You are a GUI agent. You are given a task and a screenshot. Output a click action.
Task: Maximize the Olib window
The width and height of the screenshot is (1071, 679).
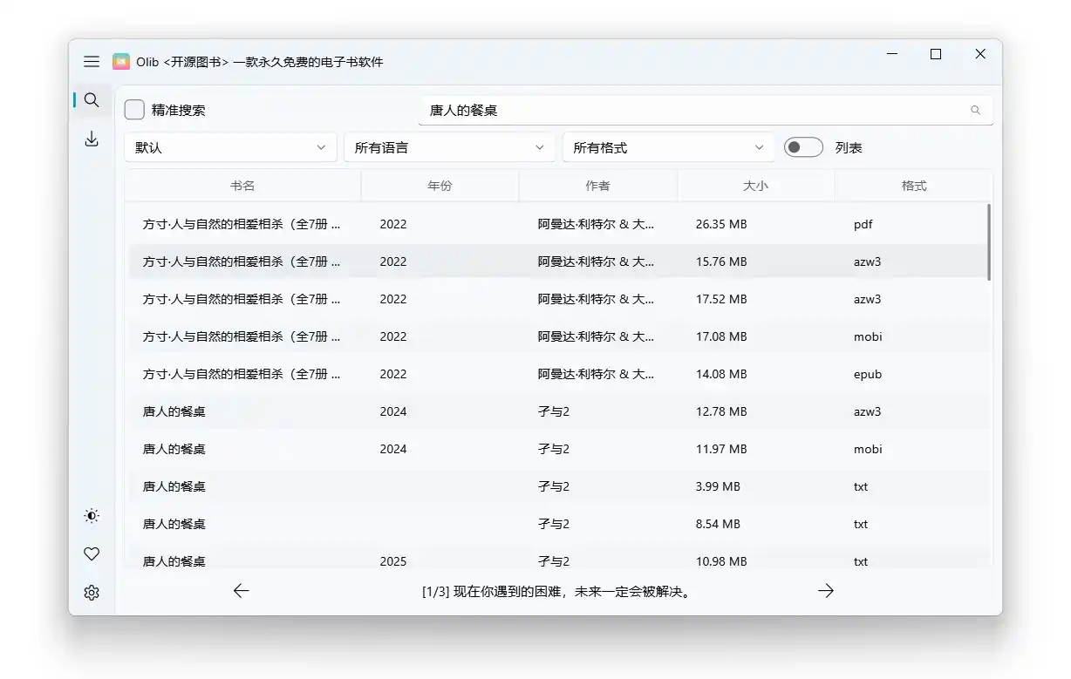(x=936, y=54)
